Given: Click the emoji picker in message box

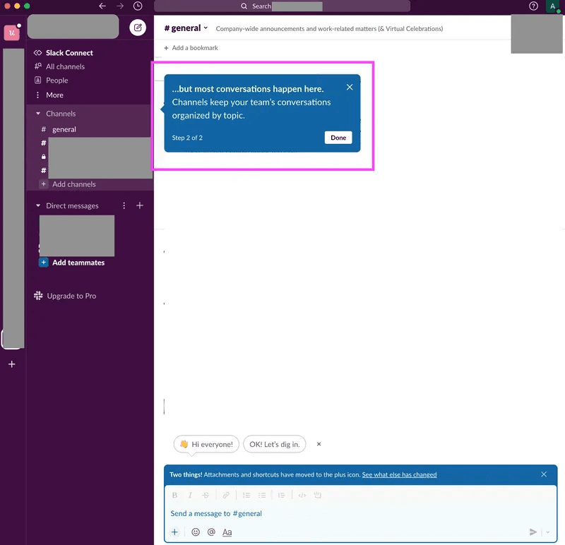Looking at the screenshot, I should pos(195,532).
